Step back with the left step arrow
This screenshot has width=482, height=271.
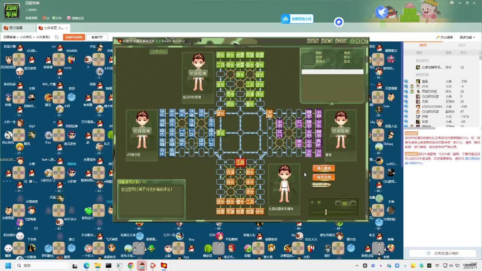(338, 203)
